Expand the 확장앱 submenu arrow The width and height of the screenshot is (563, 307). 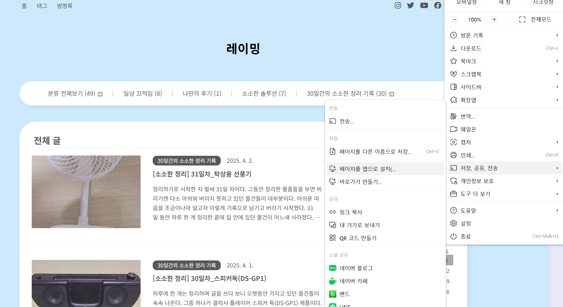tap(557, 100)
